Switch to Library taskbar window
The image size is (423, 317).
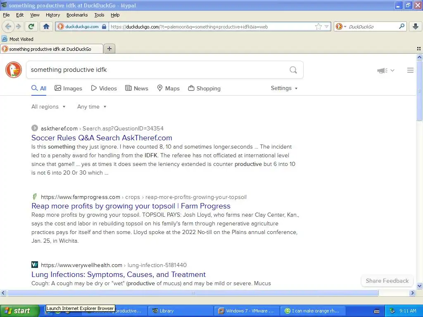click(181, 311)
